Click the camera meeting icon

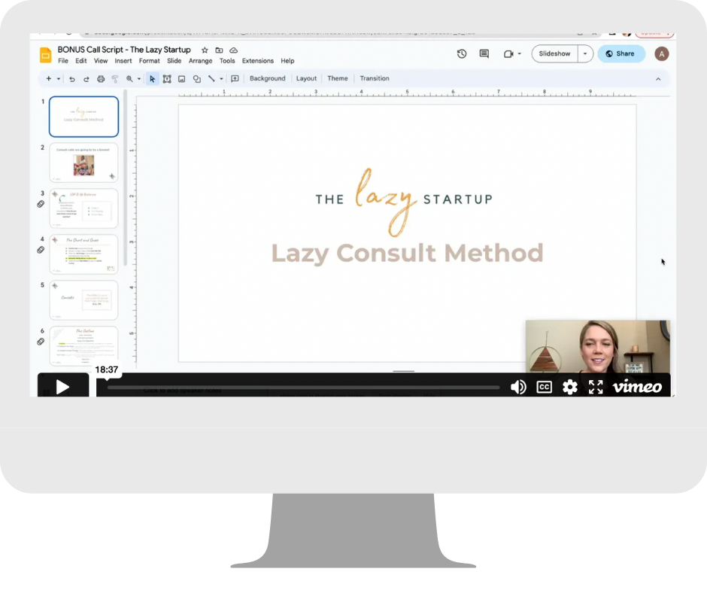[508, 53]
